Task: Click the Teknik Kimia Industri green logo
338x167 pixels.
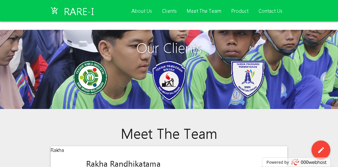Action: [x=90, y=77]
